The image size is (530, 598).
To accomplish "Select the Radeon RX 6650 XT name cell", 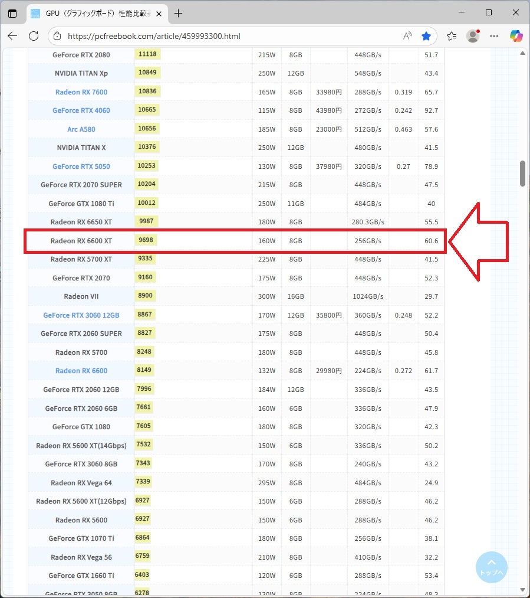I will (81, 222).
